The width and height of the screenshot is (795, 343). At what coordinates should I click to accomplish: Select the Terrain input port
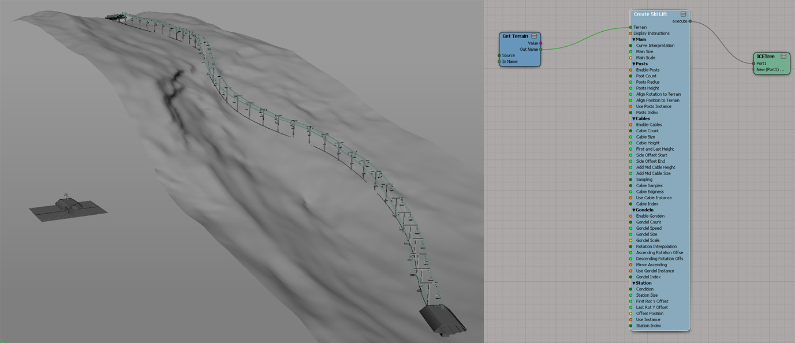[630, 27]
